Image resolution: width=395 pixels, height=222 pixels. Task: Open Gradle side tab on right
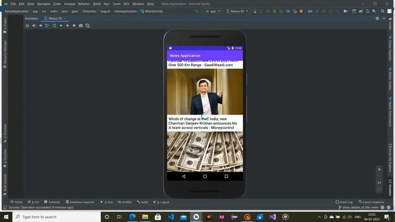tap(390, 24)
